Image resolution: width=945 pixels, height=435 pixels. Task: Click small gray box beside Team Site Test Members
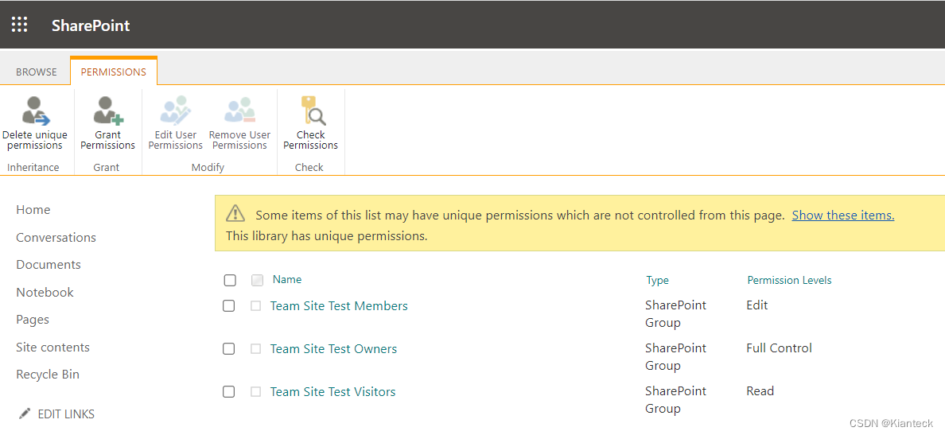[255, 306]
